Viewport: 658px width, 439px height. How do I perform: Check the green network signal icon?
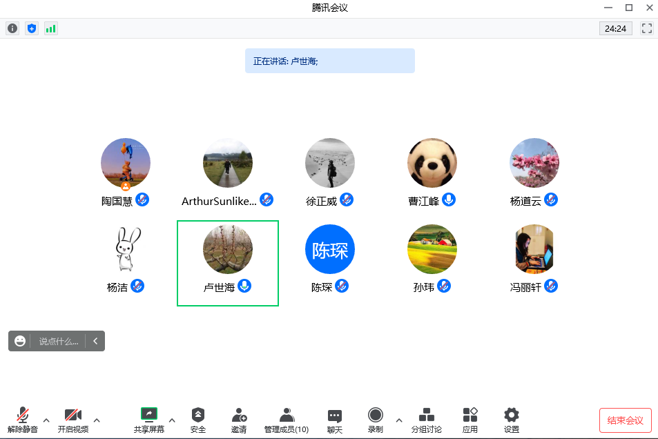coord(51,28)
